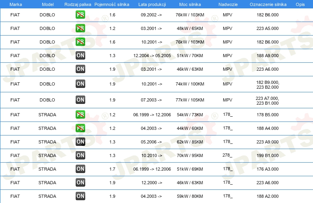
Task: Click FIAT in the 65KM Doblo row
Action: (x=15, y=28)
